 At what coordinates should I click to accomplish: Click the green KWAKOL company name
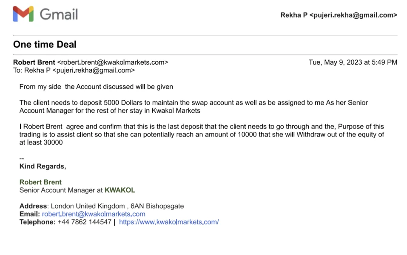120,190
